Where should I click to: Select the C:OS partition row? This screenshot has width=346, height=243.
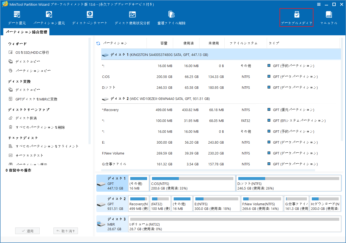[221, 77]
